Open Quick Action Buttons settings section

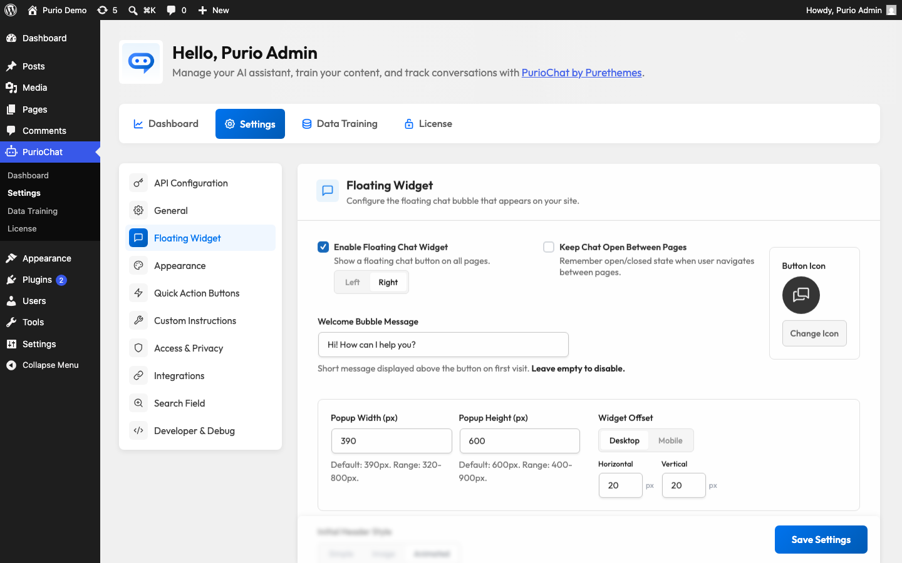(x=200, y=293)
